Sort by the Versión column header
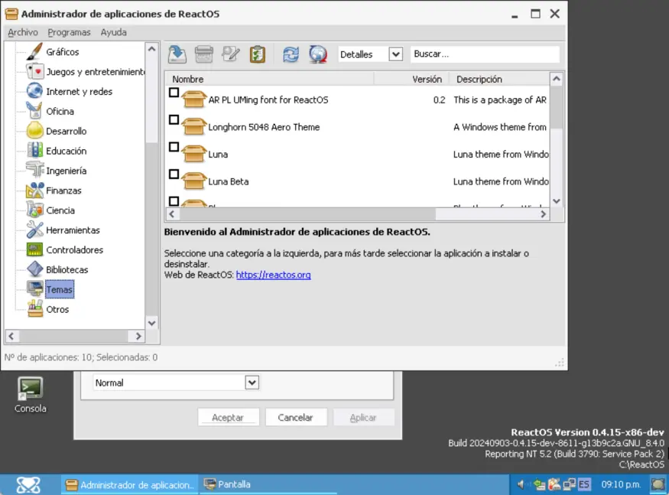669x495 pixels. click(x=412, y=79)
